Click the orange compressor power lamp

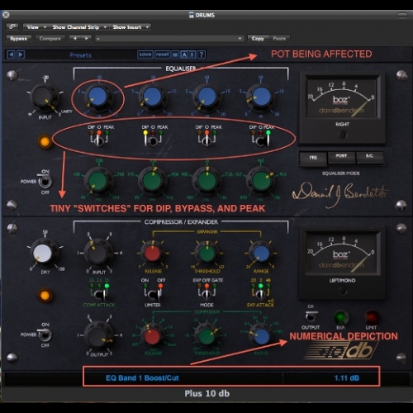45,296
